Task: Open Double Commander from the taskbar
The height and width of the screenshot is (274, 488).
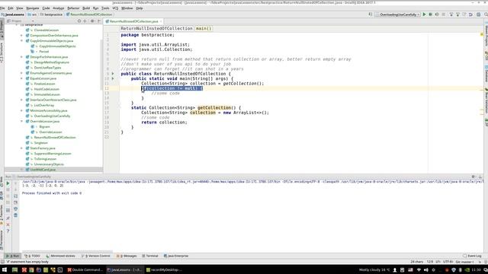Action: [x=85, y=270]
